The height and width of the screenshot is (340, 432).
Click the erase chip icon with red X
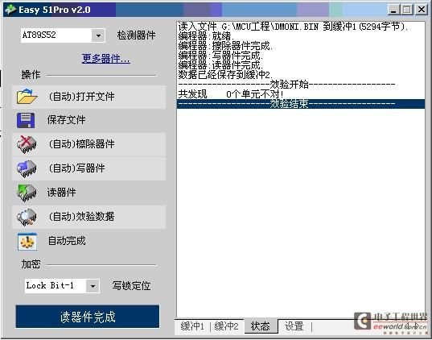pos(27,144)
